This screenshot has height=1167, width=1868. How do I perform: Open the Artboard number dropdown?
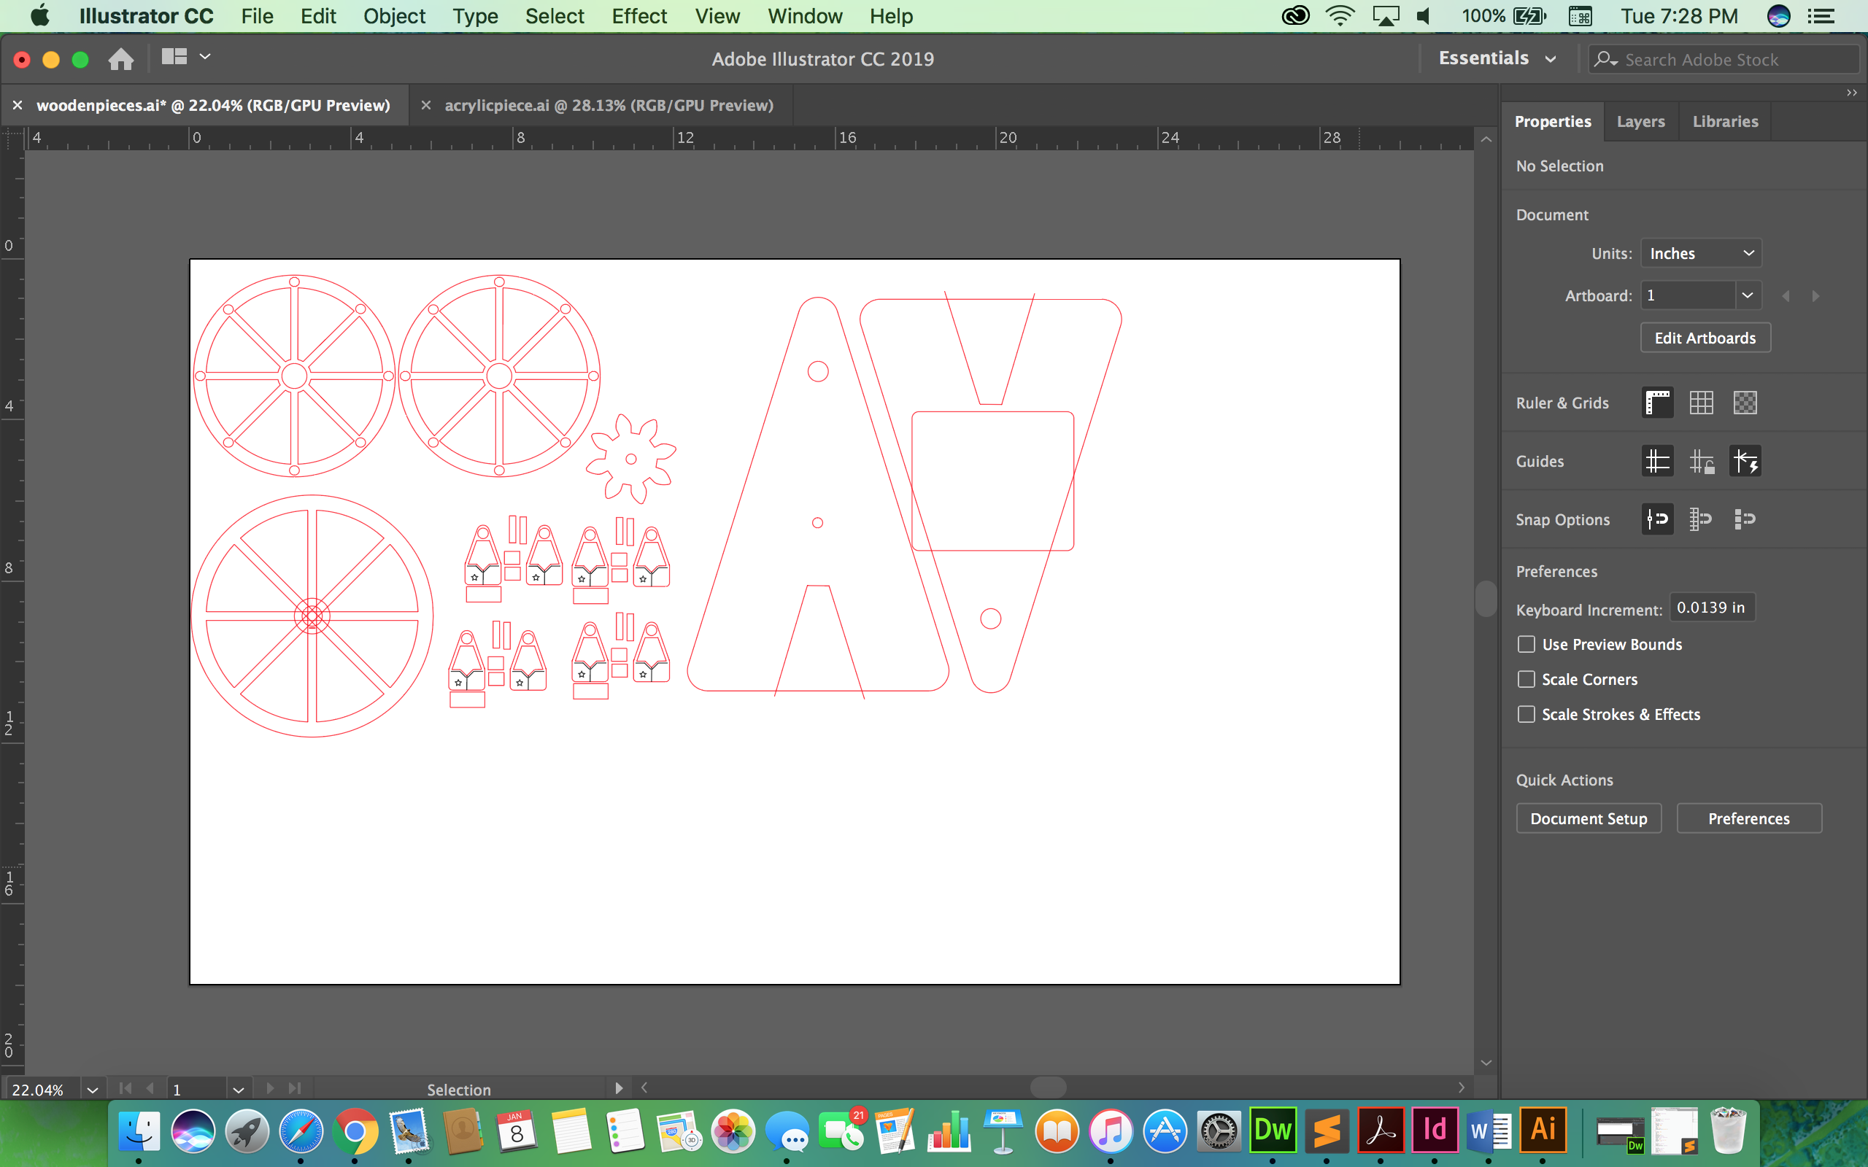pyautogui.click(x=1748, y=295)
